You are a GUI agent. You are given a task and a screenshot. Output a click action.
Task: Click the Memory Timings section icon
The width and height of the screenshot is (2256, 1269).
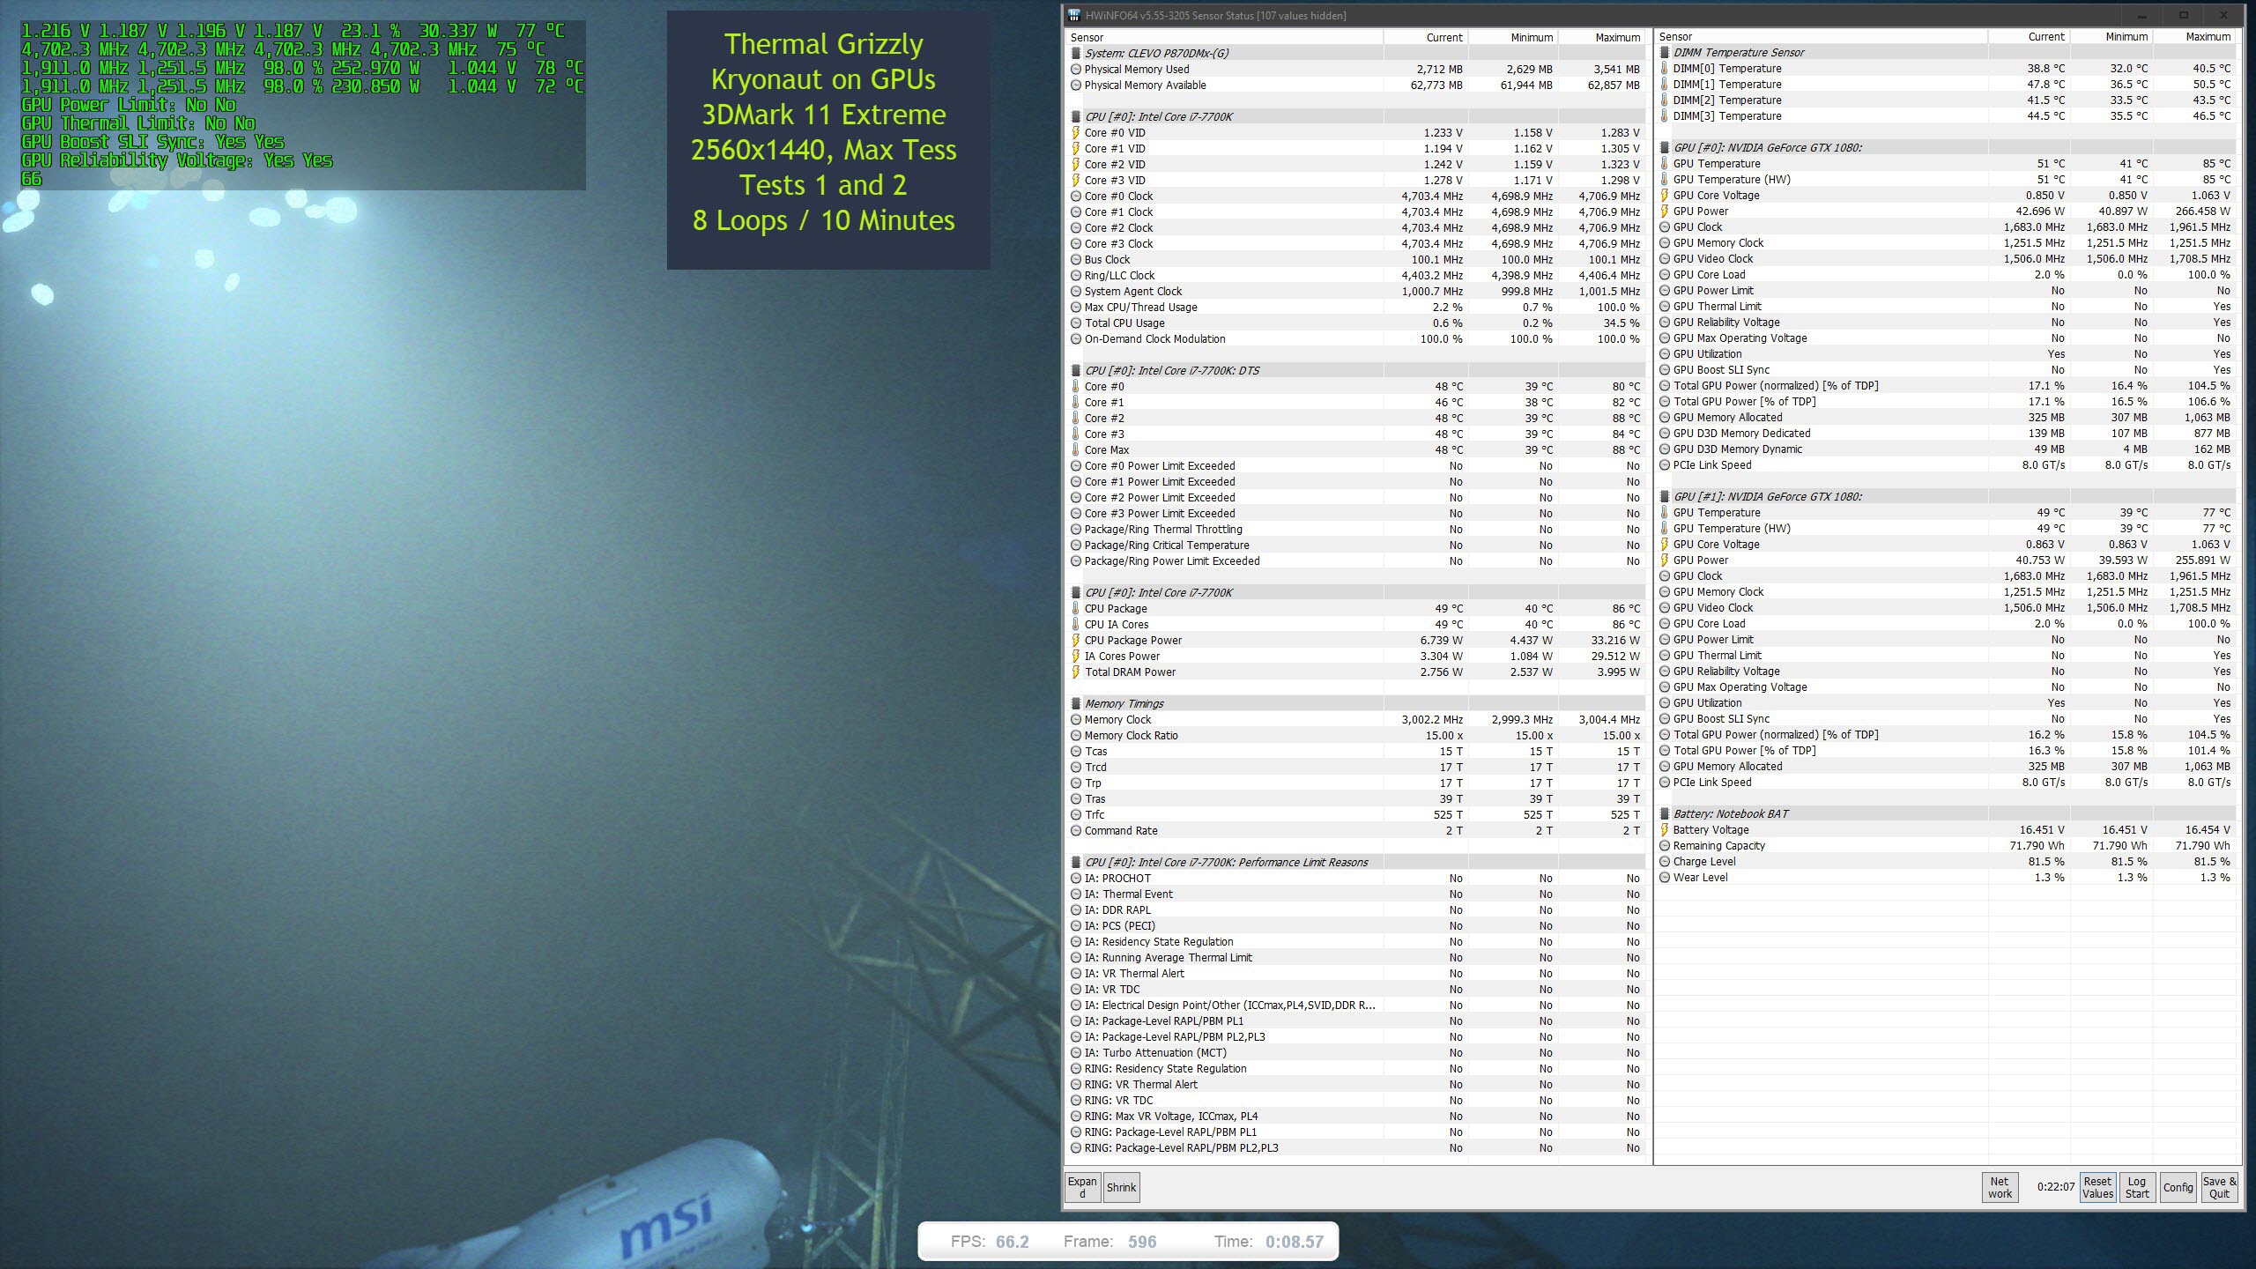click(1075, 703)
